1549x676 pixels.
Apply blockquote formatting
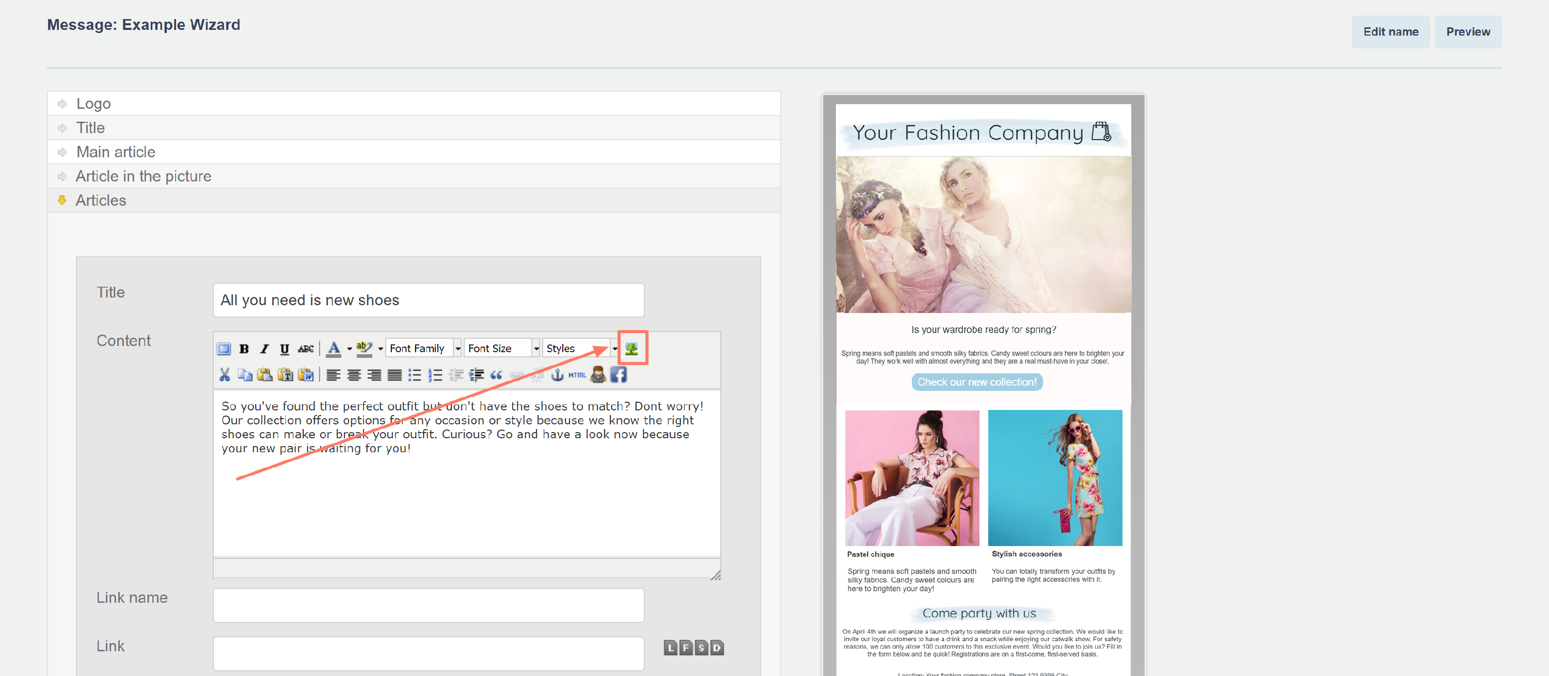click(x=496, y=375)
